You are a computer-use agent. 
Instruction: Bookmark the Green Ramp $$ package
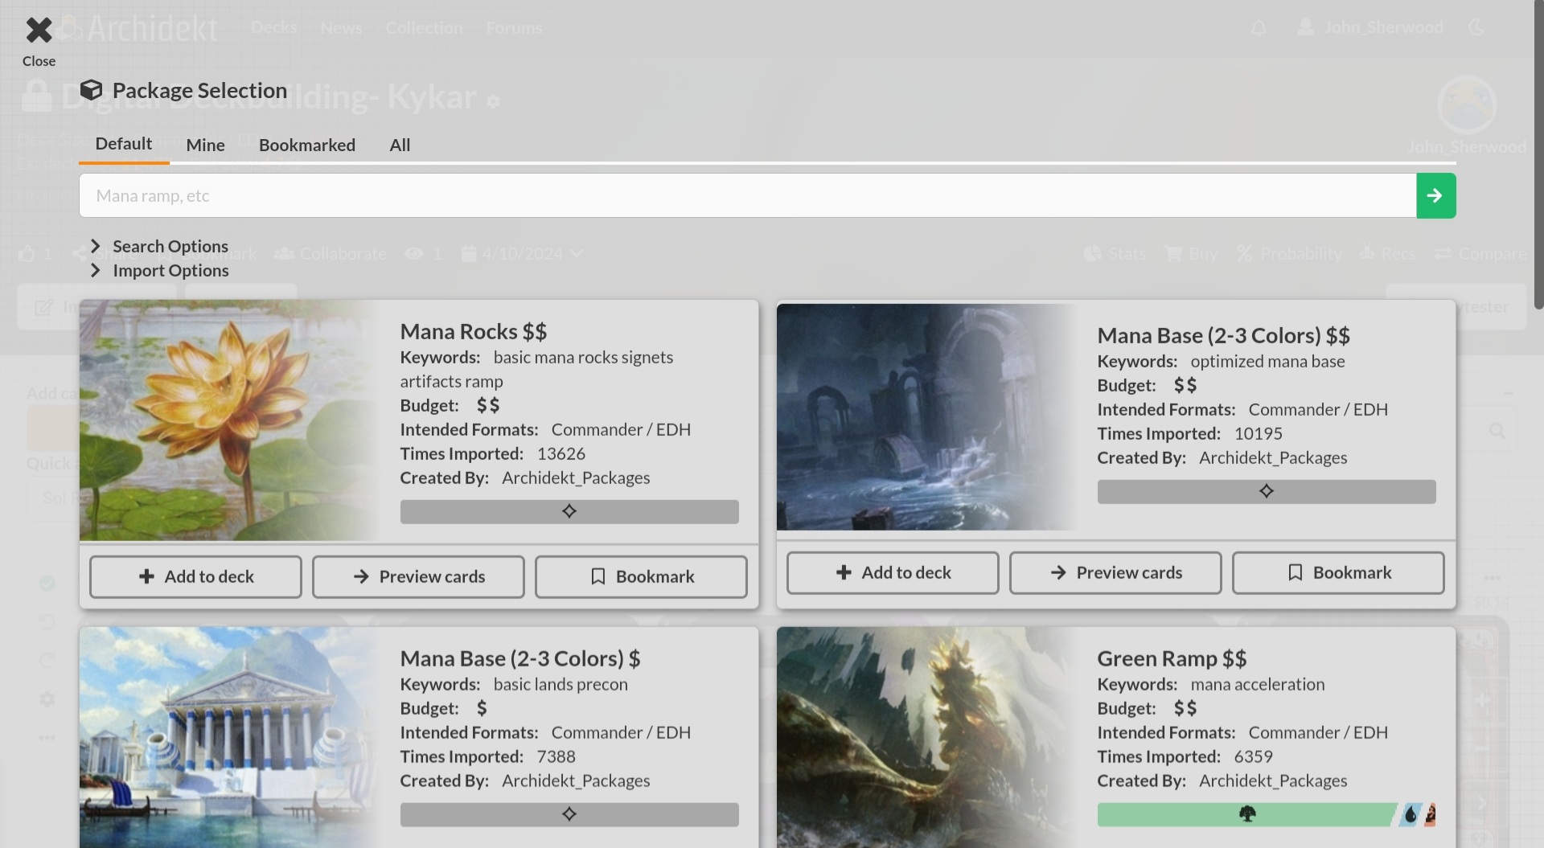point(1337,844)
